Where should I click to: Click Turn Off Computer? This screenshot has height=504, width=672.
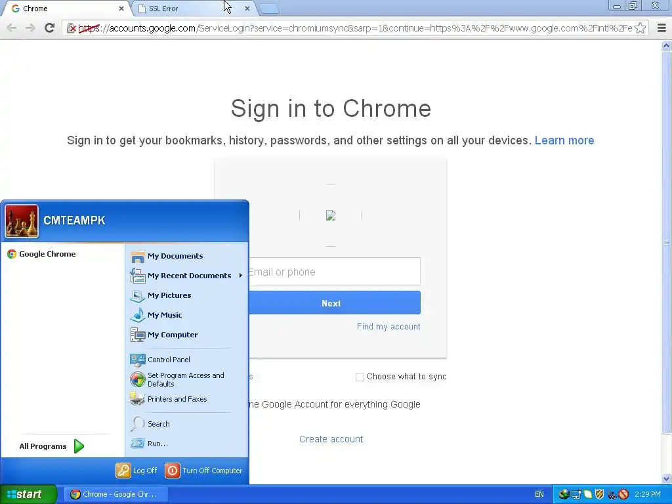click(x=204, y=470)
